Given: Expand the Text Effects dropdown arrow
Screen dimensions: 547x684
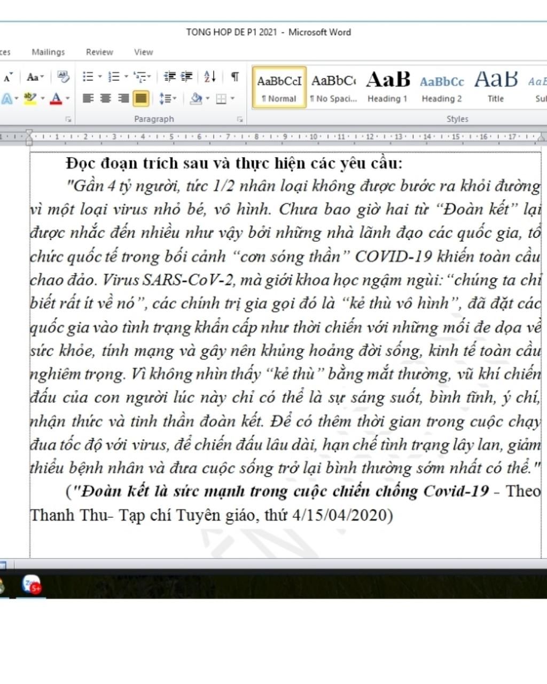Looking at the screenshot, I should [17, 99].
